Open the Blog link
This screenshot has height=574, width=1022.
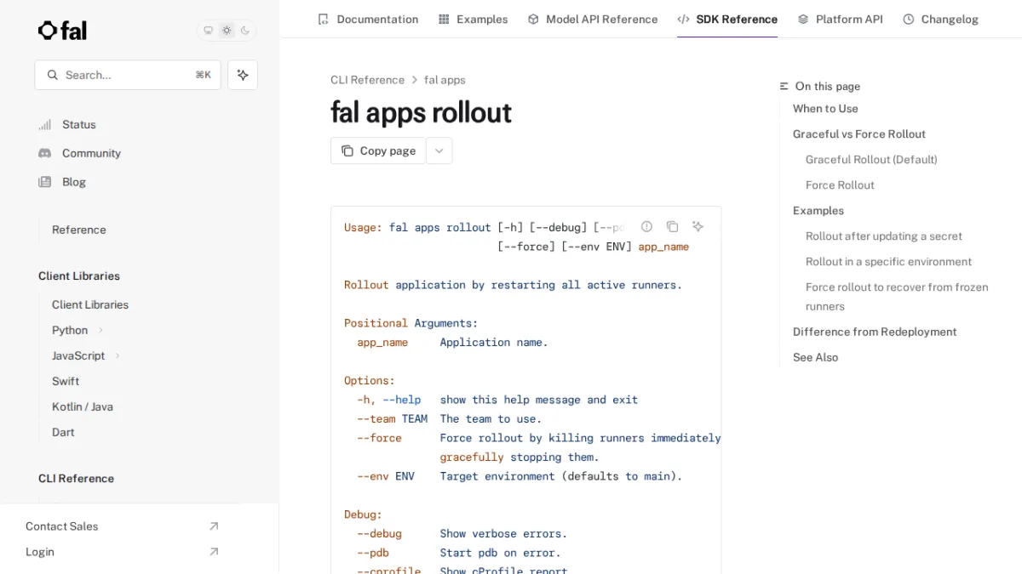coord(74,182)
